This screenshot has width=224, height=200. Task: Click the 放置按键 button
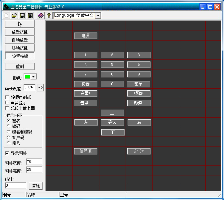tap(20, 32)
